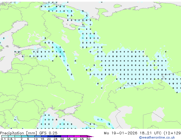Click the 30–35 mm purple legend swatch
The width and height of the screenshot is (181, 140).
64,136
